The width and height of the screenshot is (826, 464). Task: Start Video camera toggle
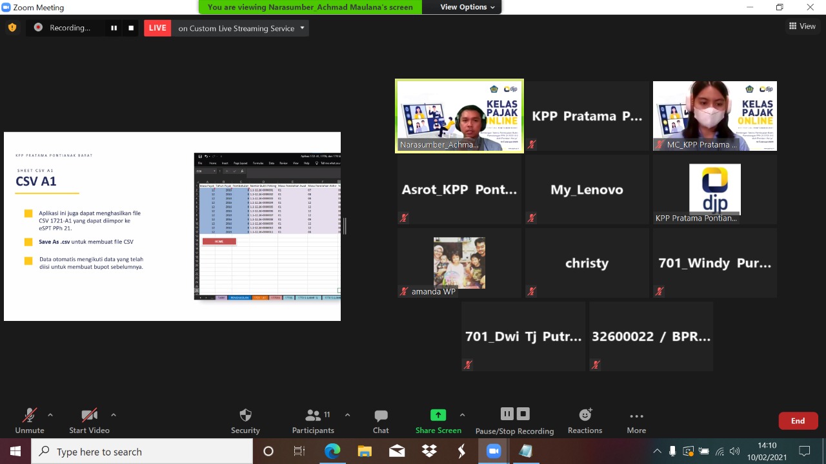(x=89, y=415)
